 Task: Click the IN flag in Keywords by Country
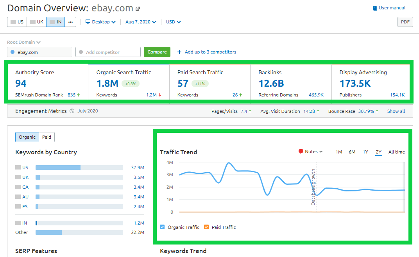click(x=18, y=223)
